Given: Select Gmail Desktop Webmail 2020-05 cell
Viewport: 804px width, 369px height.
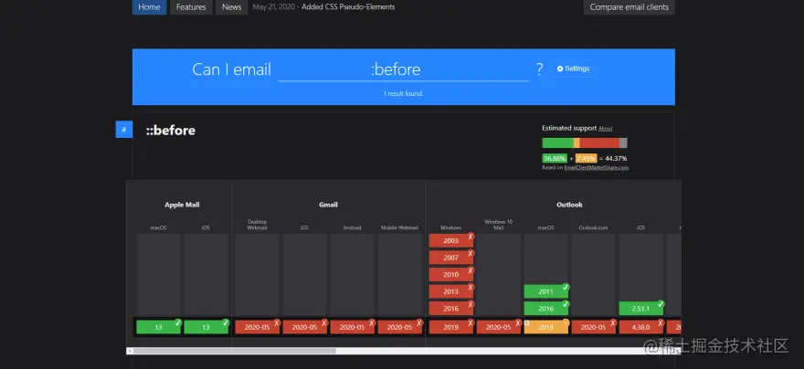Looking at the screenshot, I should 258,327.
